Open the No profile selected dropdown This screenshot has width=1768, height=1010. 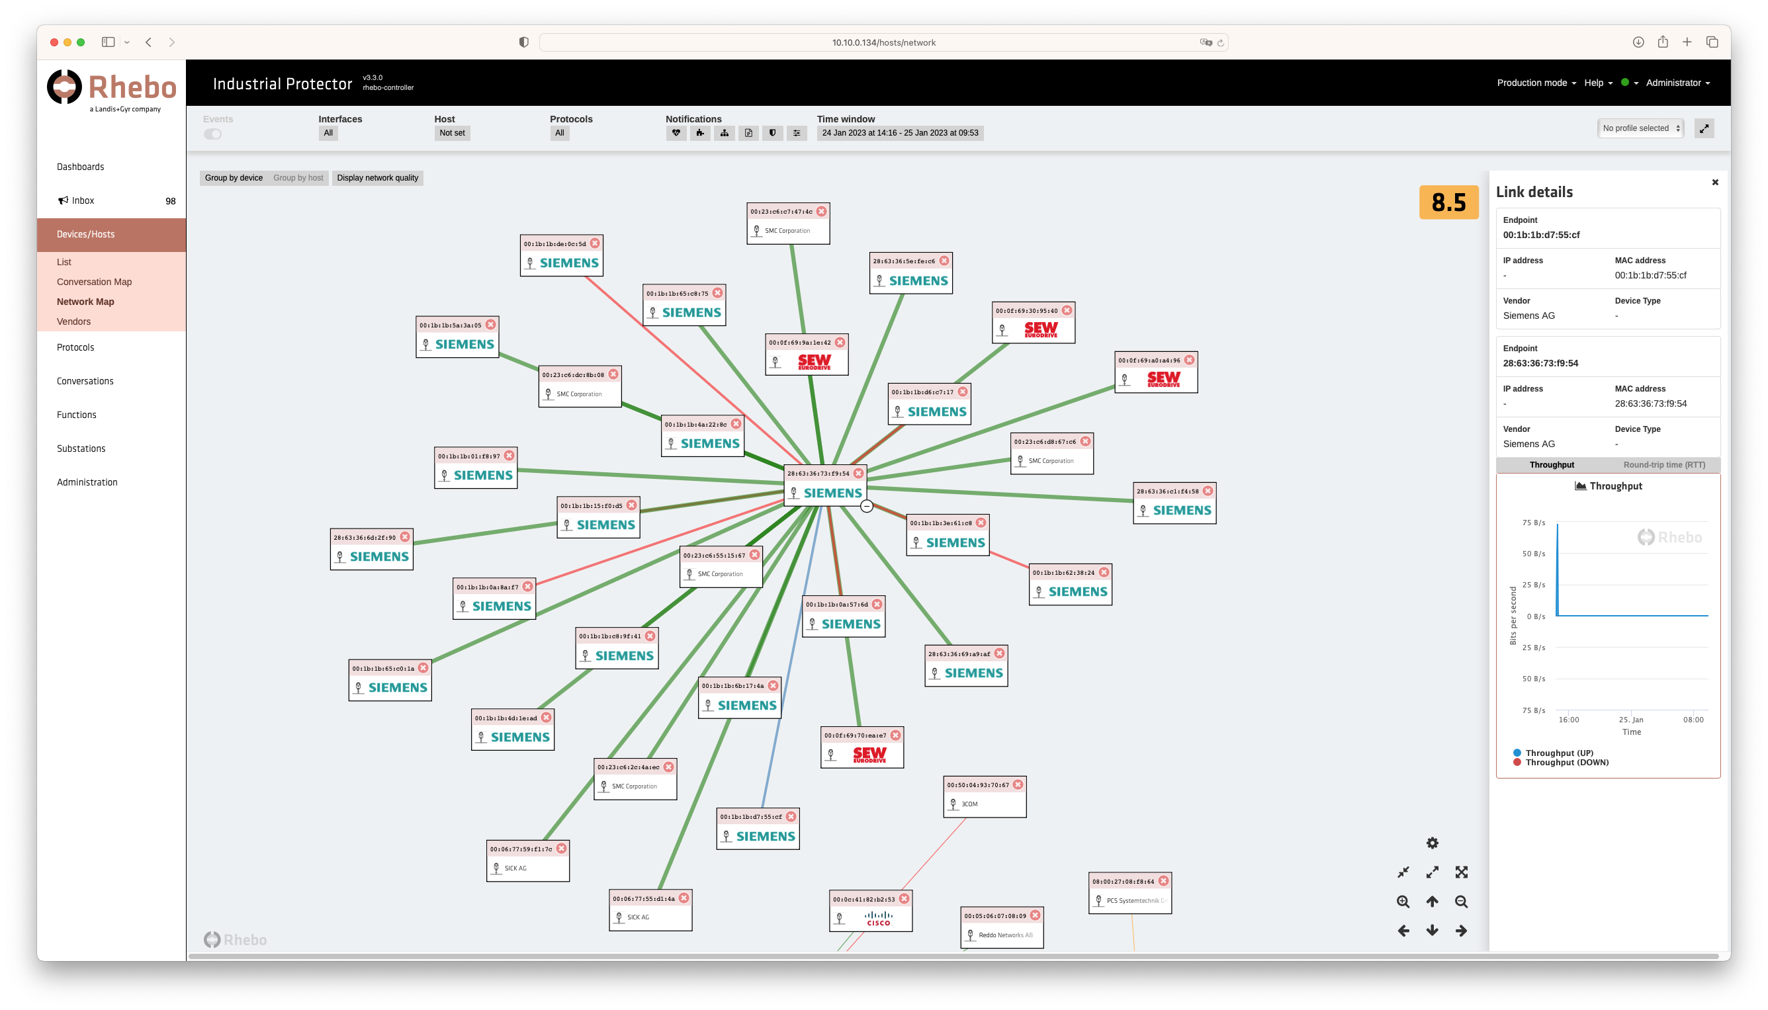[1640, 128]
